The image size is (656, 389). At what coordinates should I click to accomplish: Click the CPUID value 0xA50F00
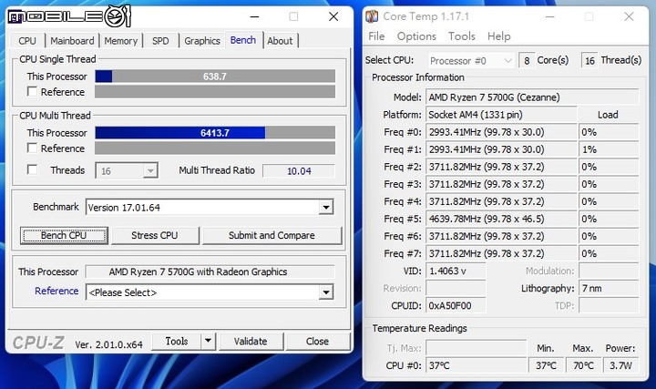456,306
